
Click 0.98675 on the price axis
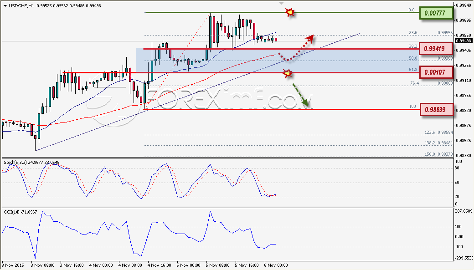(464, 125)
